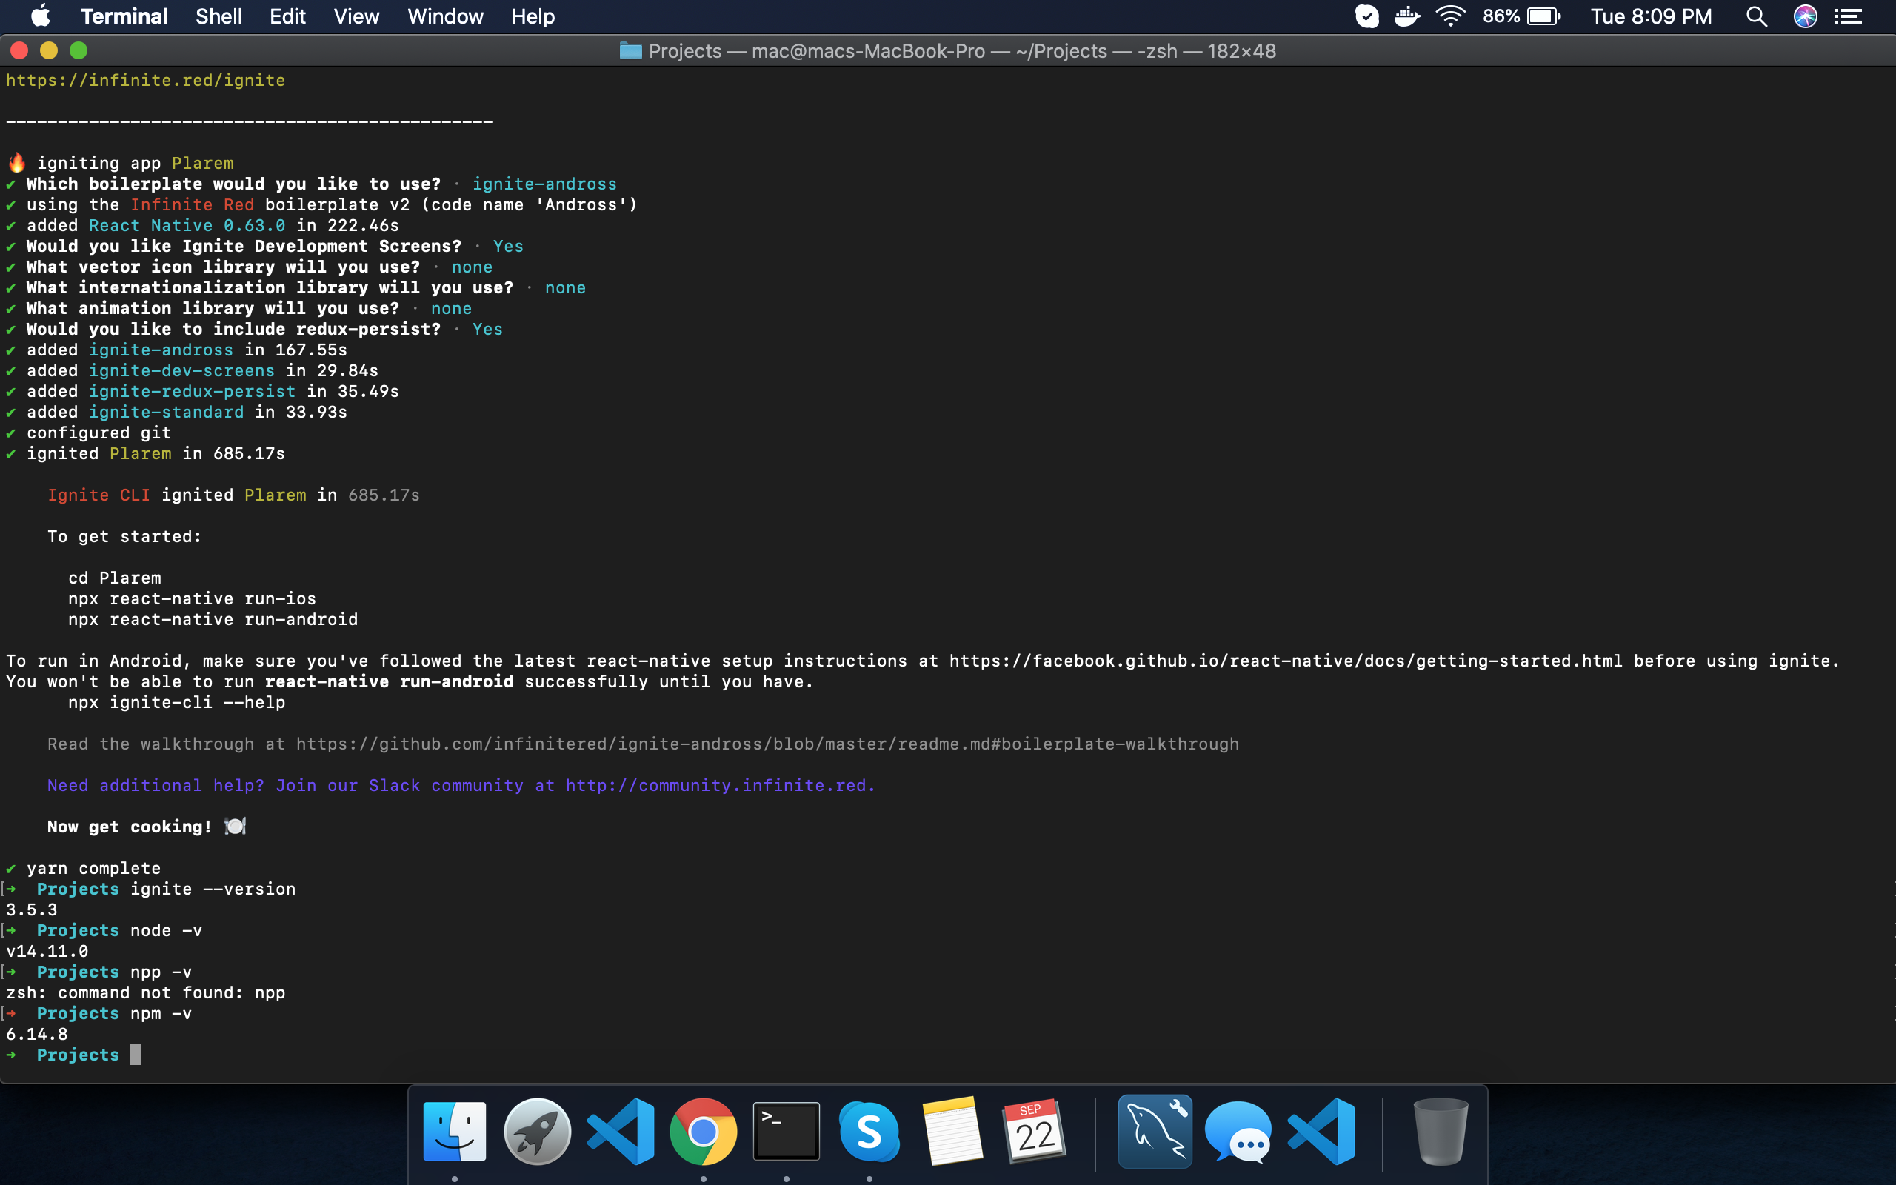The image size is (1896, 1185).
Task: Click the Terminal icon in Dock
Action: 787,1131
